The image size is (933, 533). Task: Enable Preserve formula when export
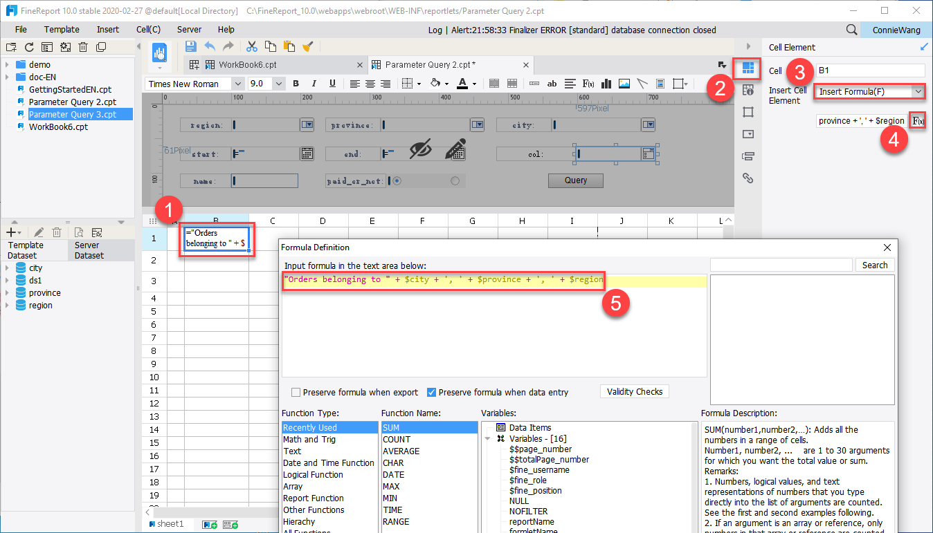(296, 391)
